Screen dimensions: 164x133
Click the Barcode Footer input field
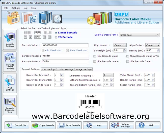(65, 61)
